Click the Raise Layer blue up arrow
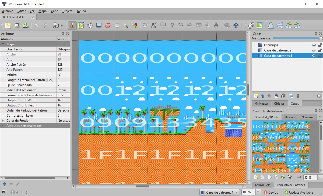The width and height of the screenshot is (323, 196). [x=262, y=96]
